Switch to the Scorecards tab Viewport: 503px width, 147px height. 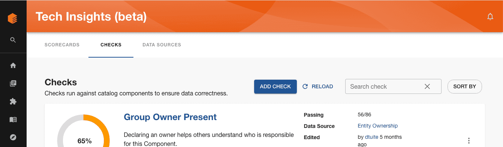pos(62,45)
